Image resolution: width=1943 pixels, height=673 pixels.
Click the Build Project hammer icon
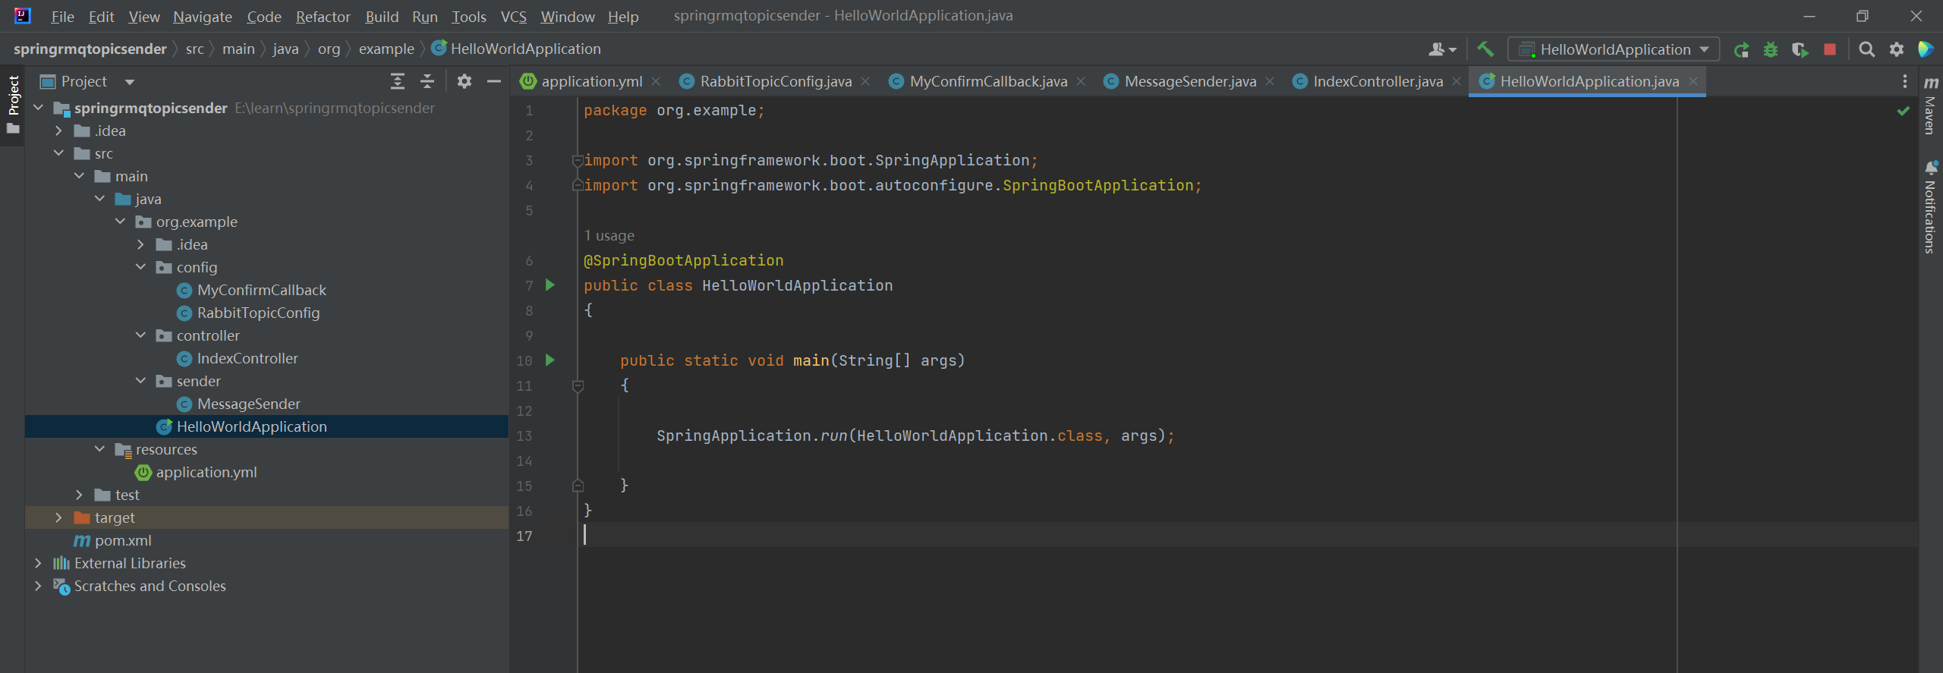coord(1485,49)
